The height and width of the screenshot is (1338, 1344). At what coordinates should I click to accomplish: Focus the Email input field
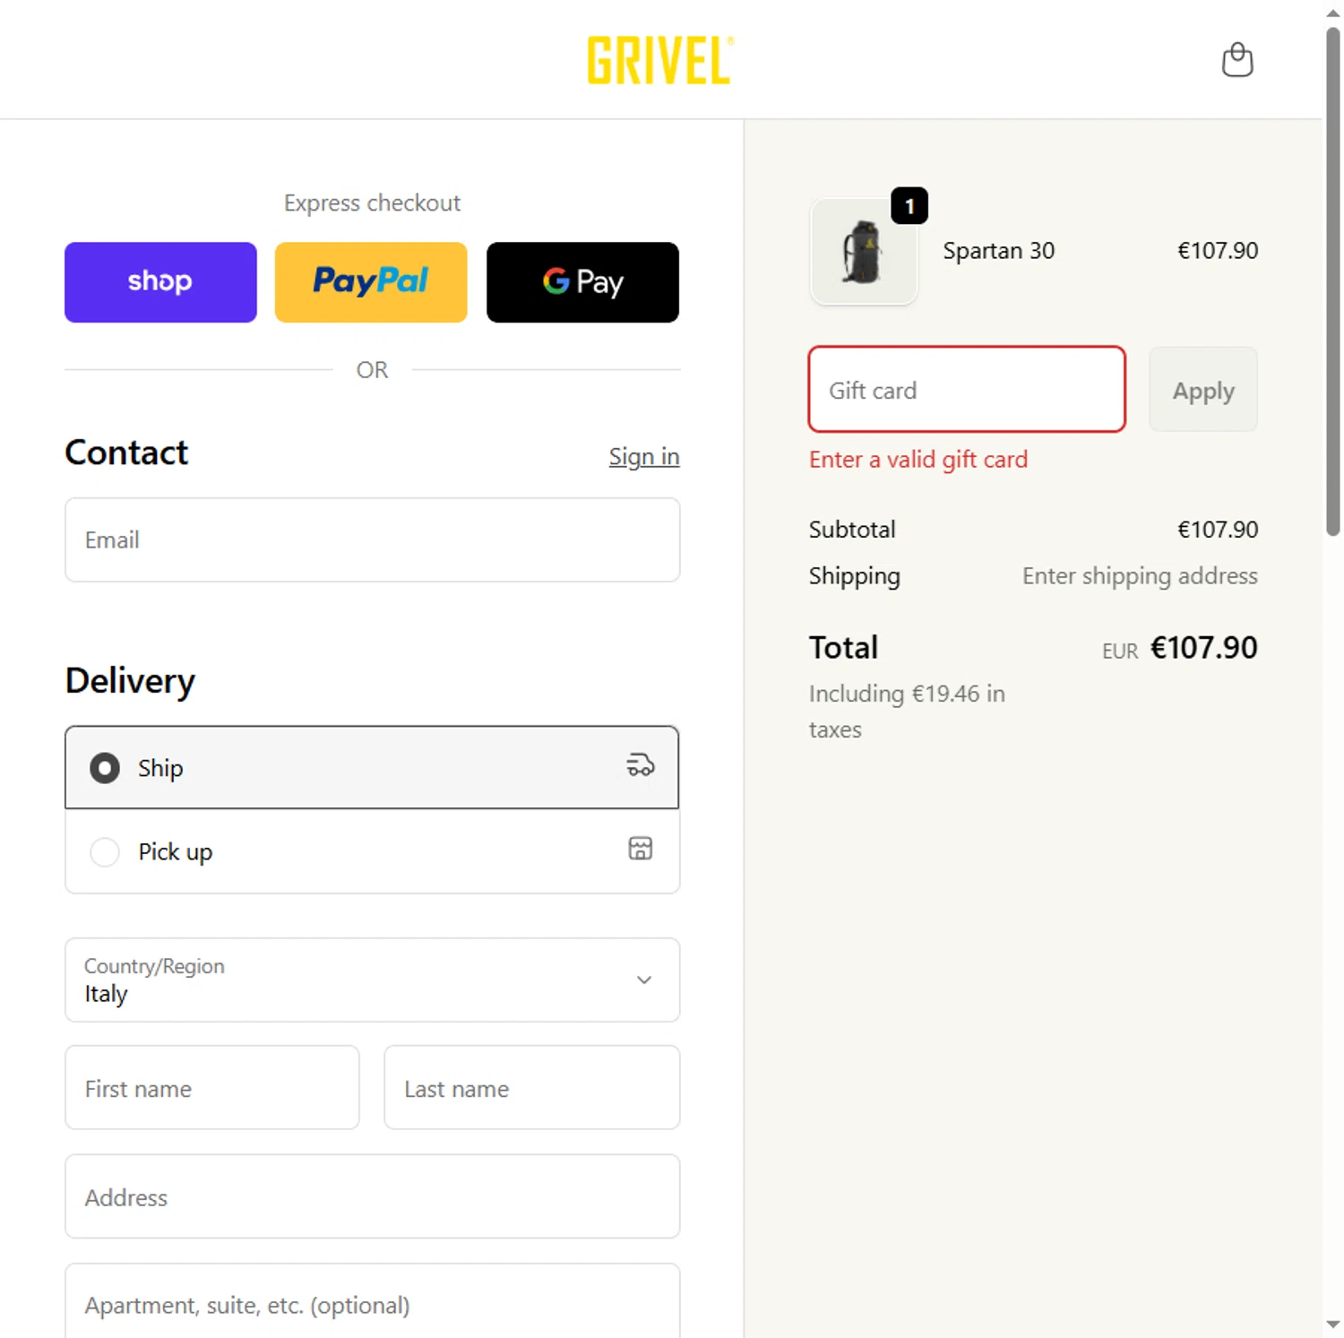(x=372, y=540)
